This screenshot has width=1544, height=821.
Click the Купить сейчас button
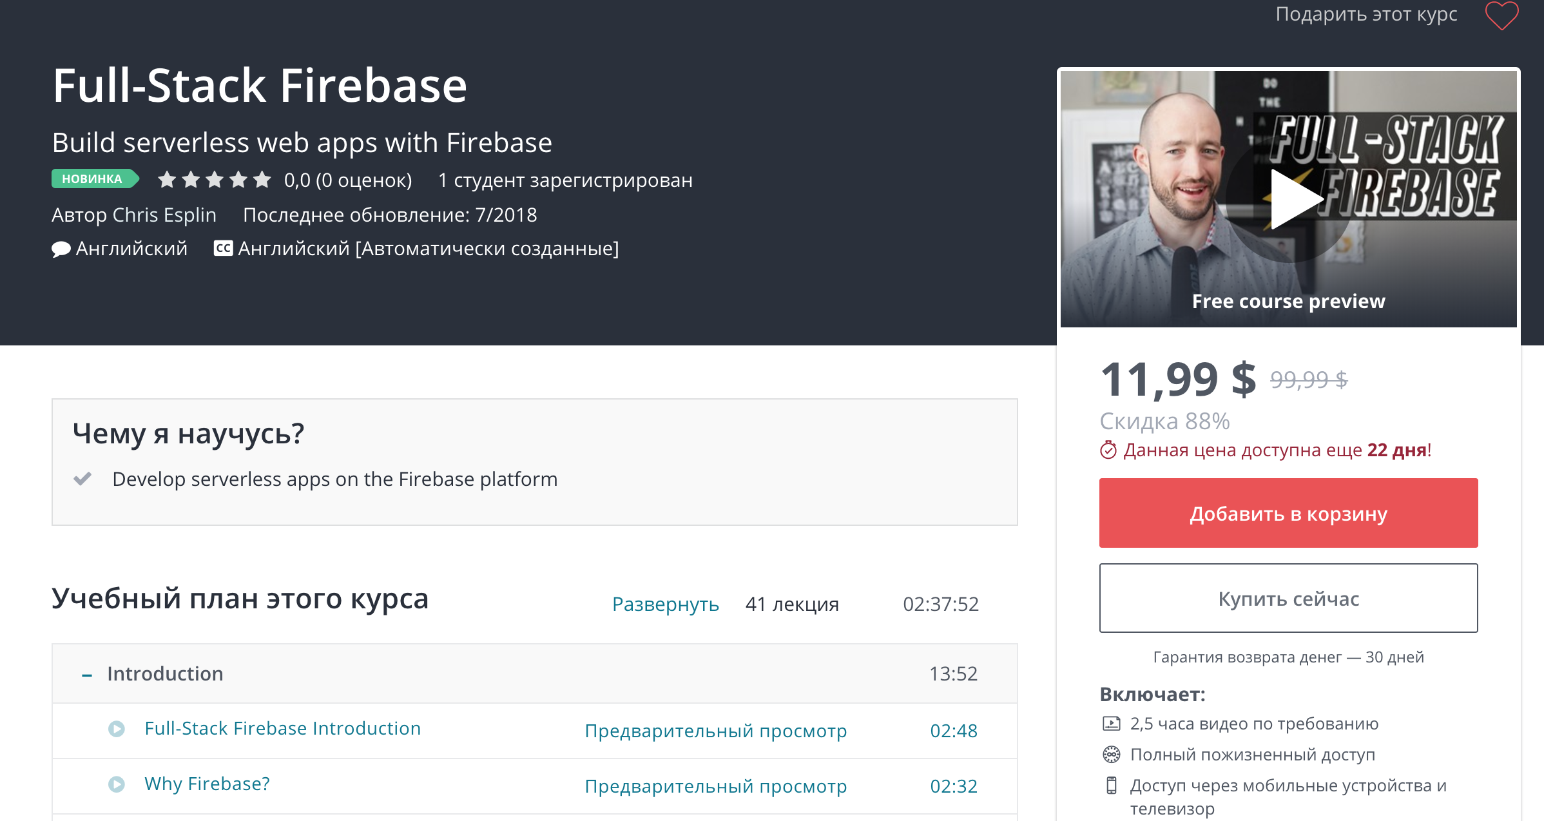(1288, 598)
